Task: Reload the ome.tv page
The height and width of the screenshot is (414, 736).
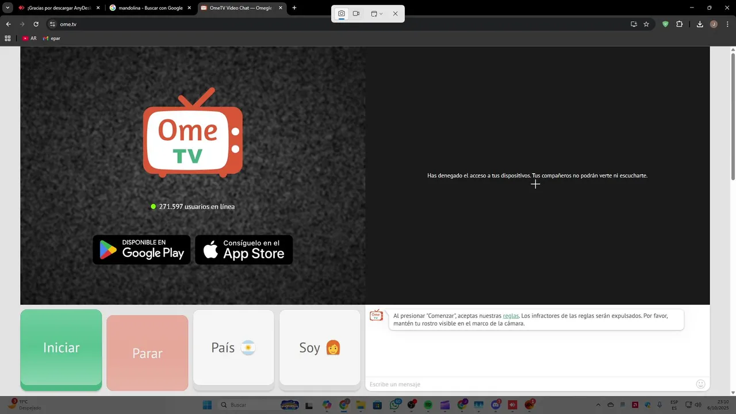Action: 36,24
